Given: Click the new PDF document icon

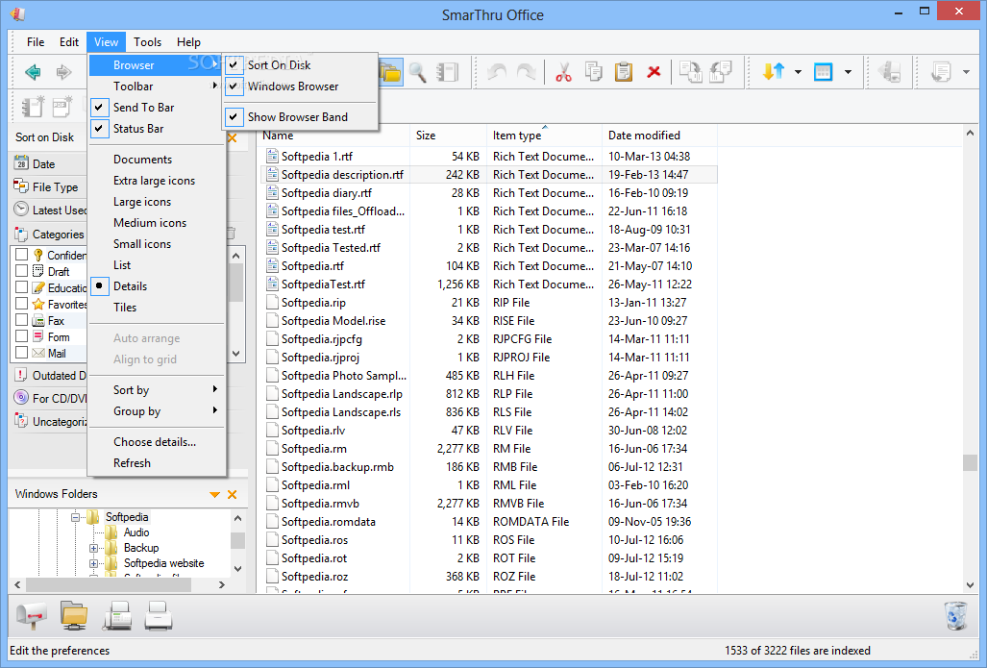Looking at the screenshot, I should 62,107.
